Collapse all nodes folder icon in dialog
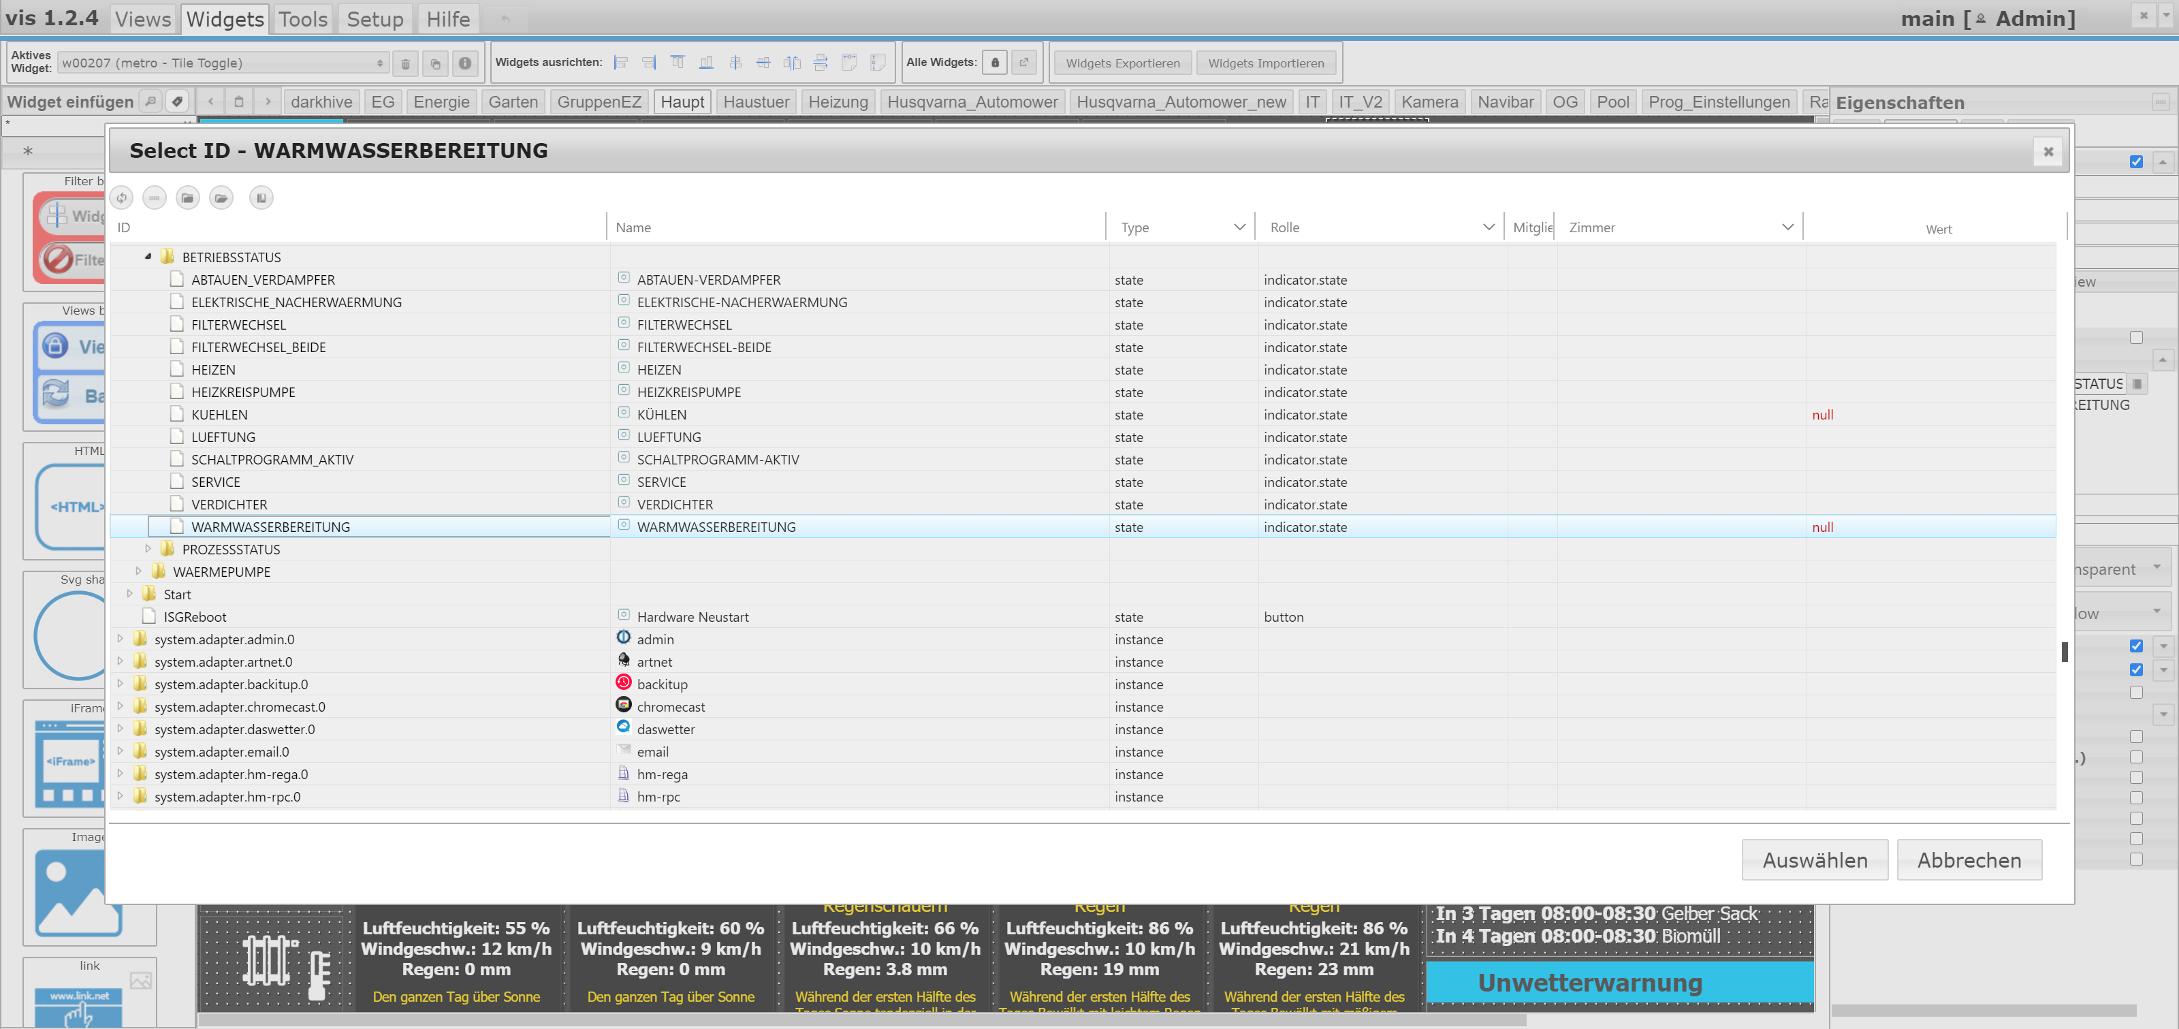The height and width of the screenshot is (1029, 2179). tap(187, 198)
